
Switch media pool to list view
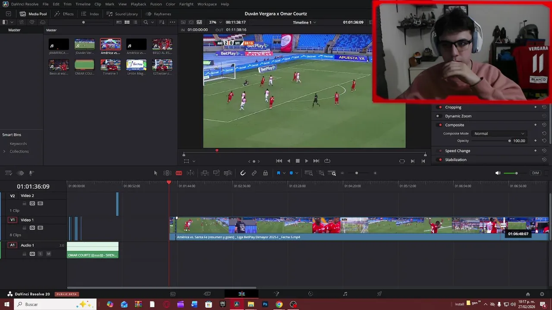tap(135, 22)
